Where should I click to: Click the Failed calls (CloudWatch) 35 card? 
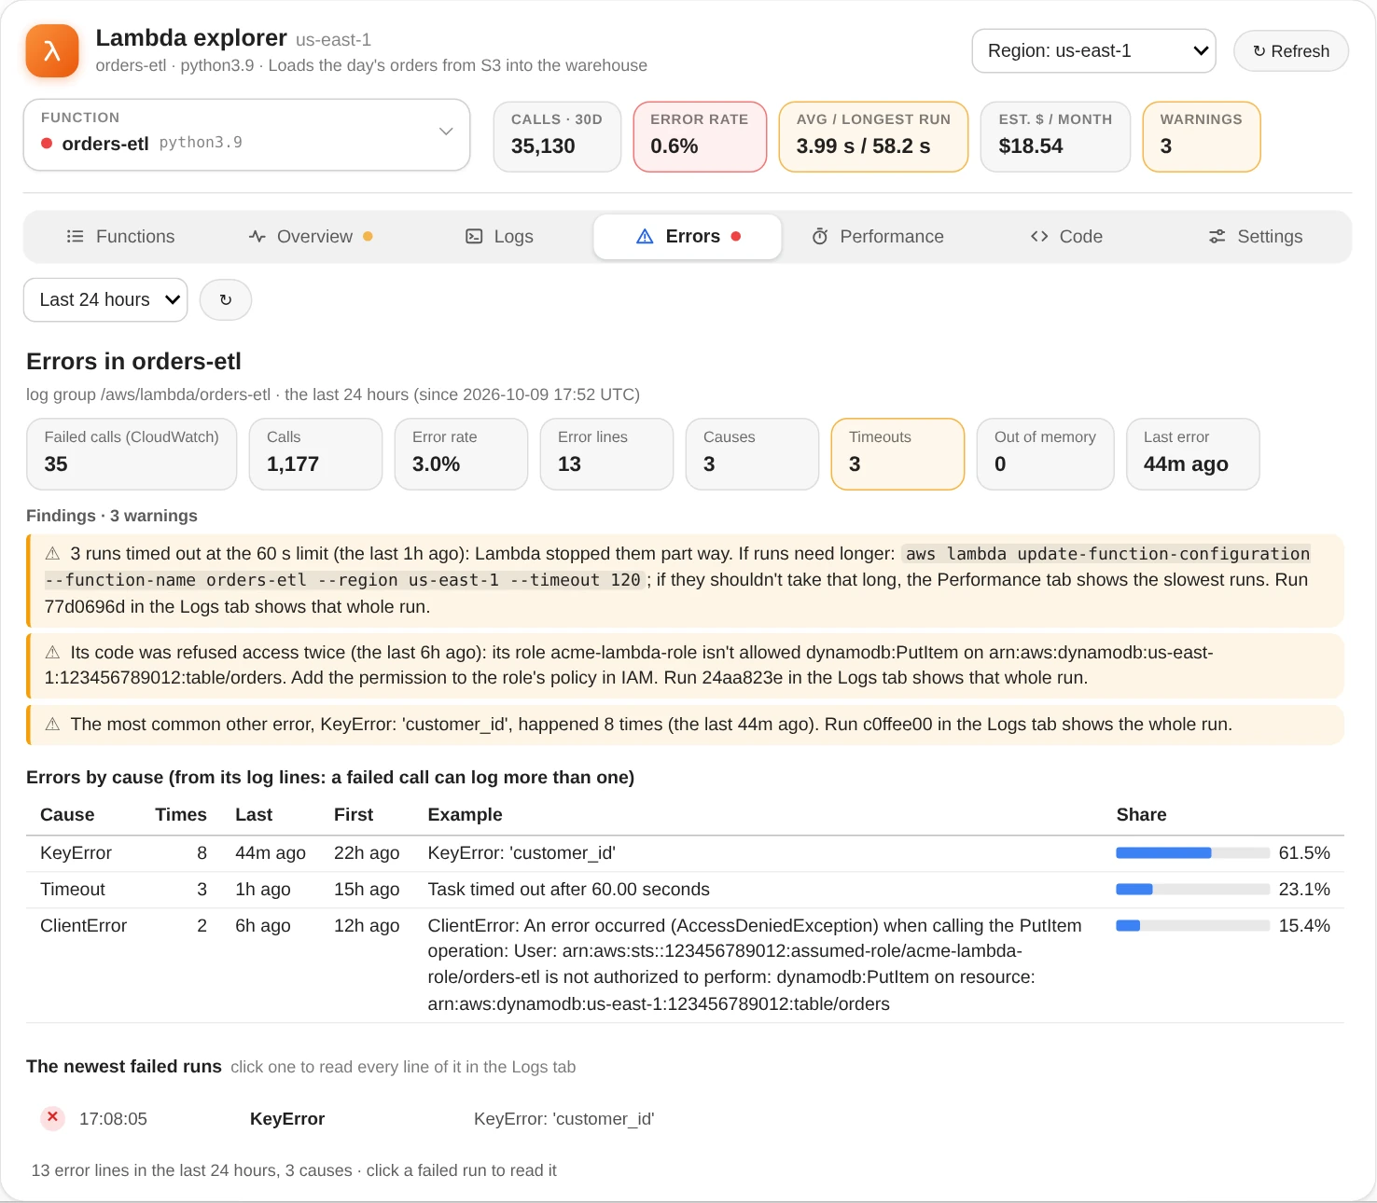132,454
